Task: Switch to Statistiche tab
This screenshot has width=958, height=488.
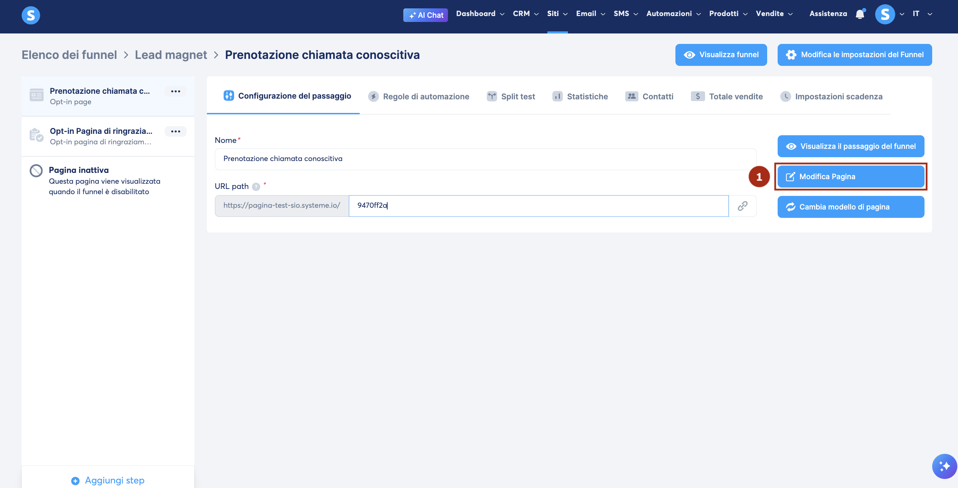Action: pyautogui.click(x=580, y=97)
